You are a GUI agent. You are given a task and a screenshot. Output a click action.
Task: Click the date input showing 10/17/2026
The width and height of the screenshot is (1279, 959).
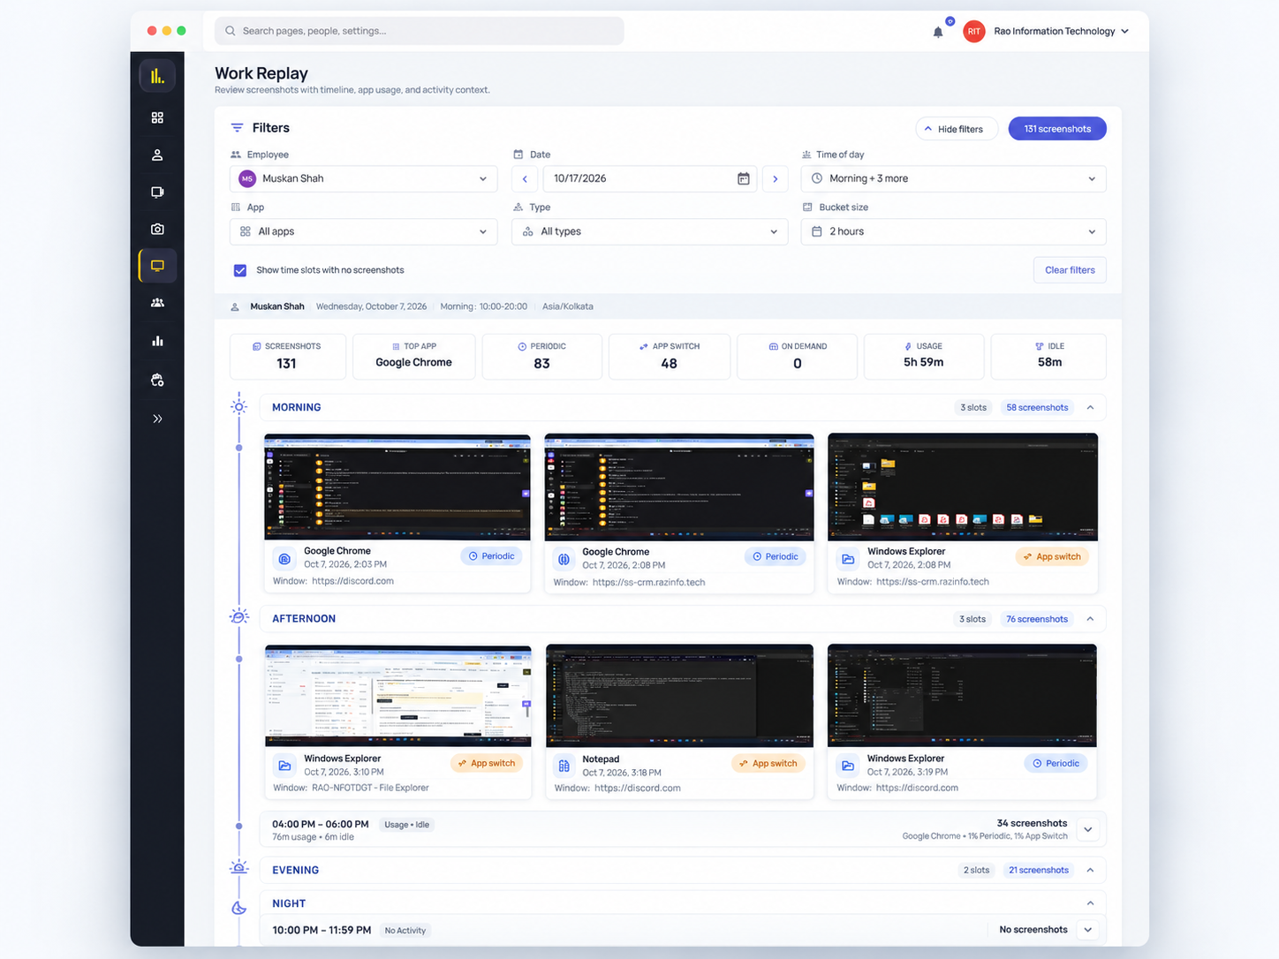[x=649, y=178]
